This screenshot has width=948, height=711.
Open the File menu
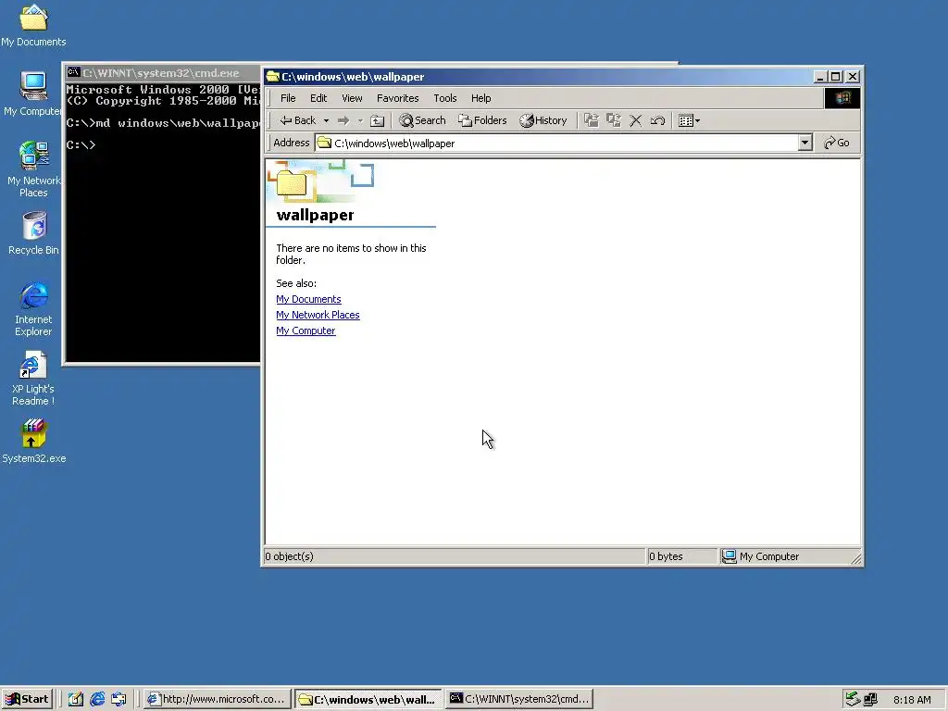[x=288, y=98]
